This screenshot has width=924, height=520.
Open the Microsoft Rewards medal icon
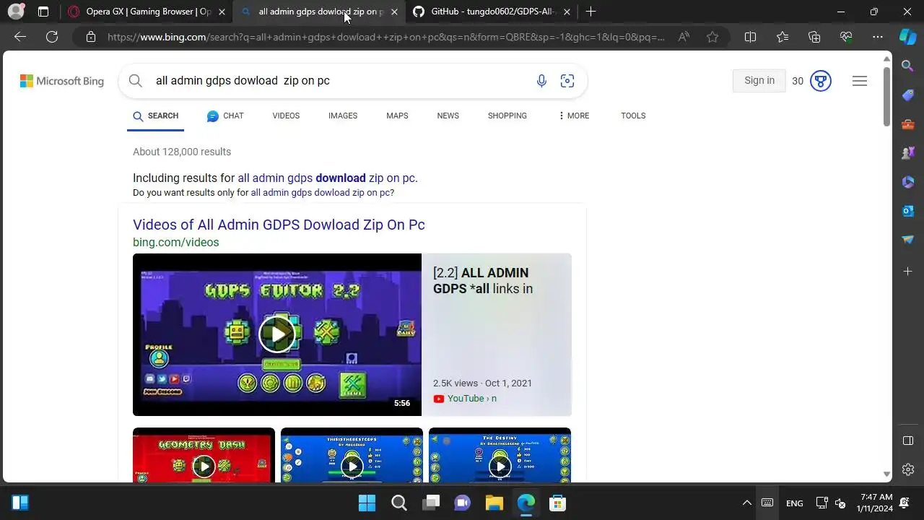click(820, 81)
